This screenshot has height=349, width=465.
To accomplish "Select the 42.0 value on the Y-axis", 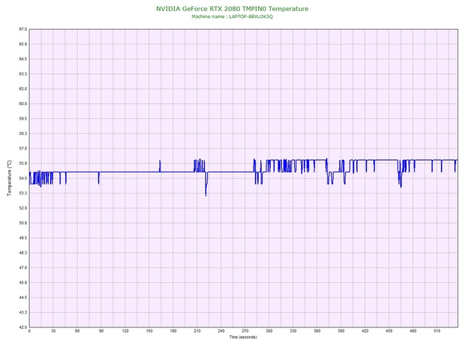I will pos(22,327).
